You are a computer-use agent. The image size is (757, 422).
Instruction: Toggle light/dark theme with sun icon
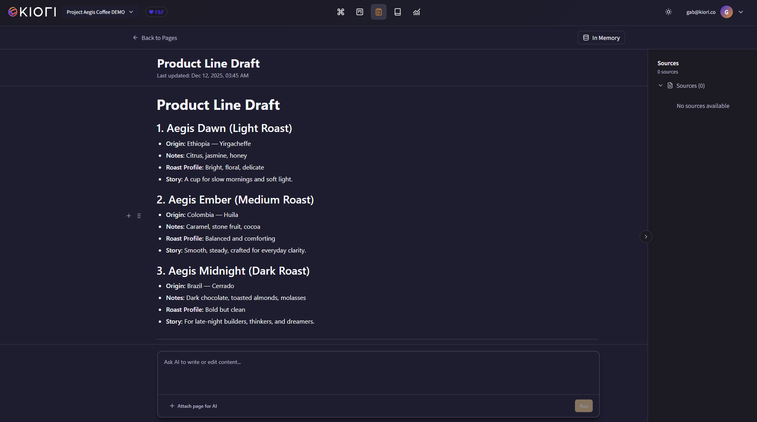[x=668, y=12]
